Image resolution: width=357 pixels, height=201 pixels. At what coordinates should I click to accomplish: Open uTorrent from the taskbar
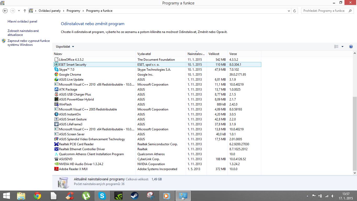click(x=86, y=196)
